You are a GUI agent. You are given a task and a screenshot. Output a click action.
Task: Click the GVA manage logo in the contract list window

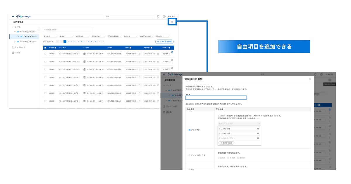point(23,16)
